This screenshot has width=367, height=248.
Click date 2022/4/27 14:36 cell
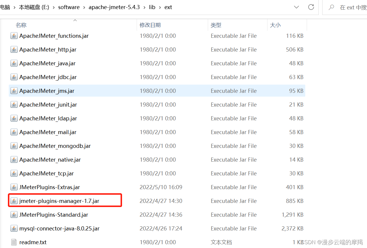161,215
